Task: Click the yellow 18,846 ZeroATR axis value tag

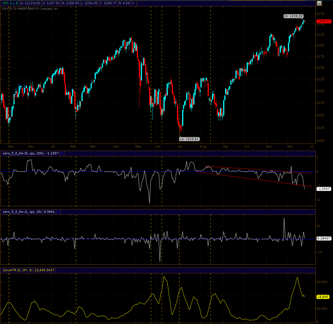Action: 323,297
